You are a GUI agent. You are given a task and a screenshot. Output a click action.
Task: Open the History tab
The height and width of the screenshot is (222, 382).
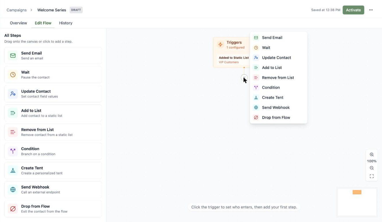[66, 23]
